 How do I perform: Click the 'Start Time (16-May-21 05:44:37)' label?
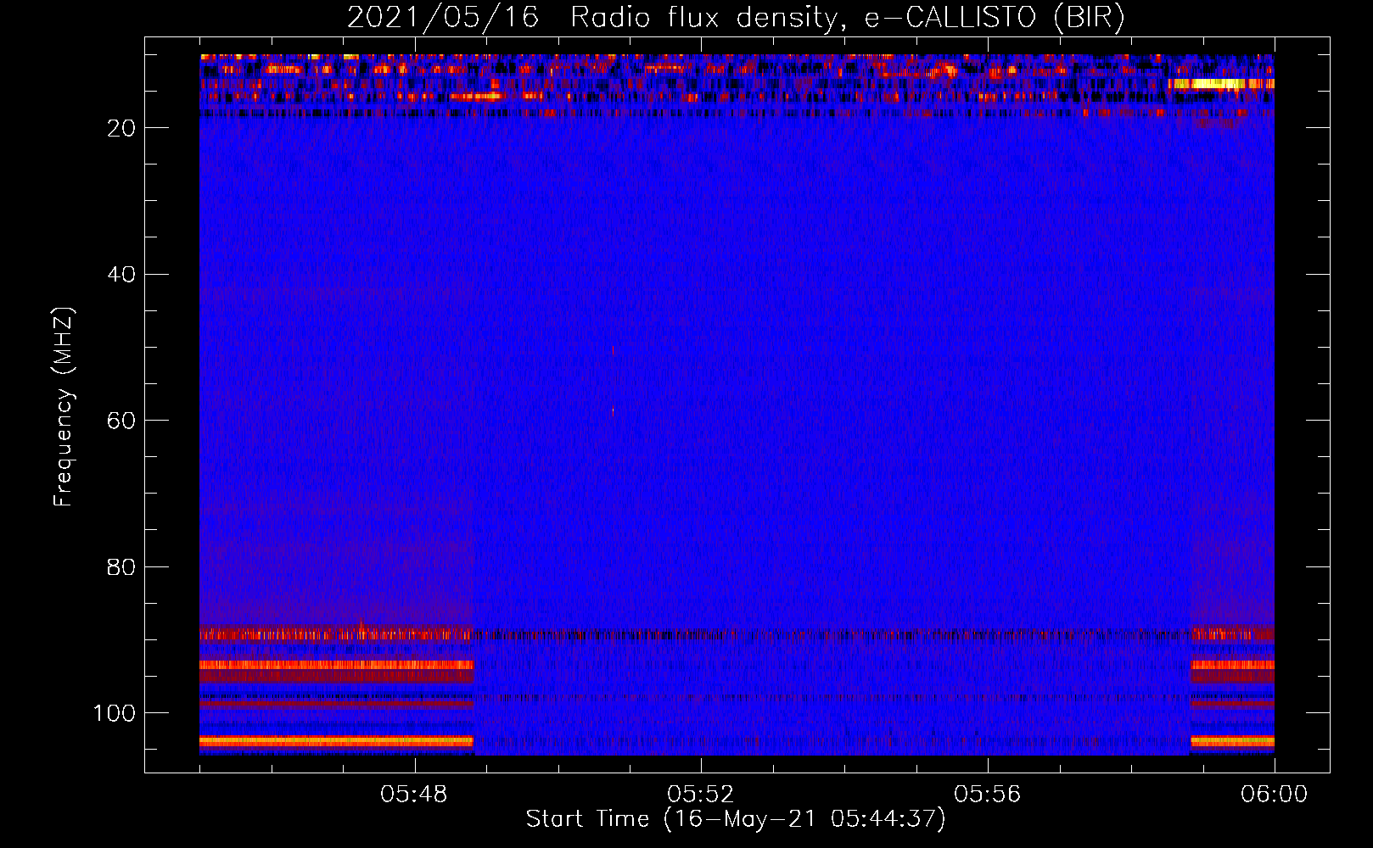click(736, 819)
